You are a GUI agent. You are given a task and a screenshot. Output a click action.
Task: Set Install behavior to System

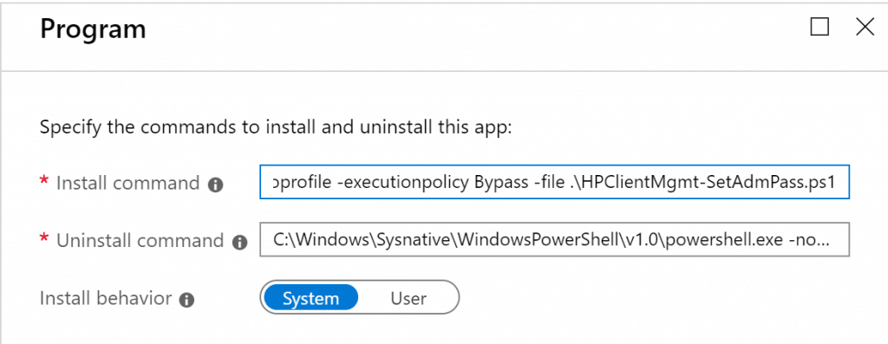[311, 298]
